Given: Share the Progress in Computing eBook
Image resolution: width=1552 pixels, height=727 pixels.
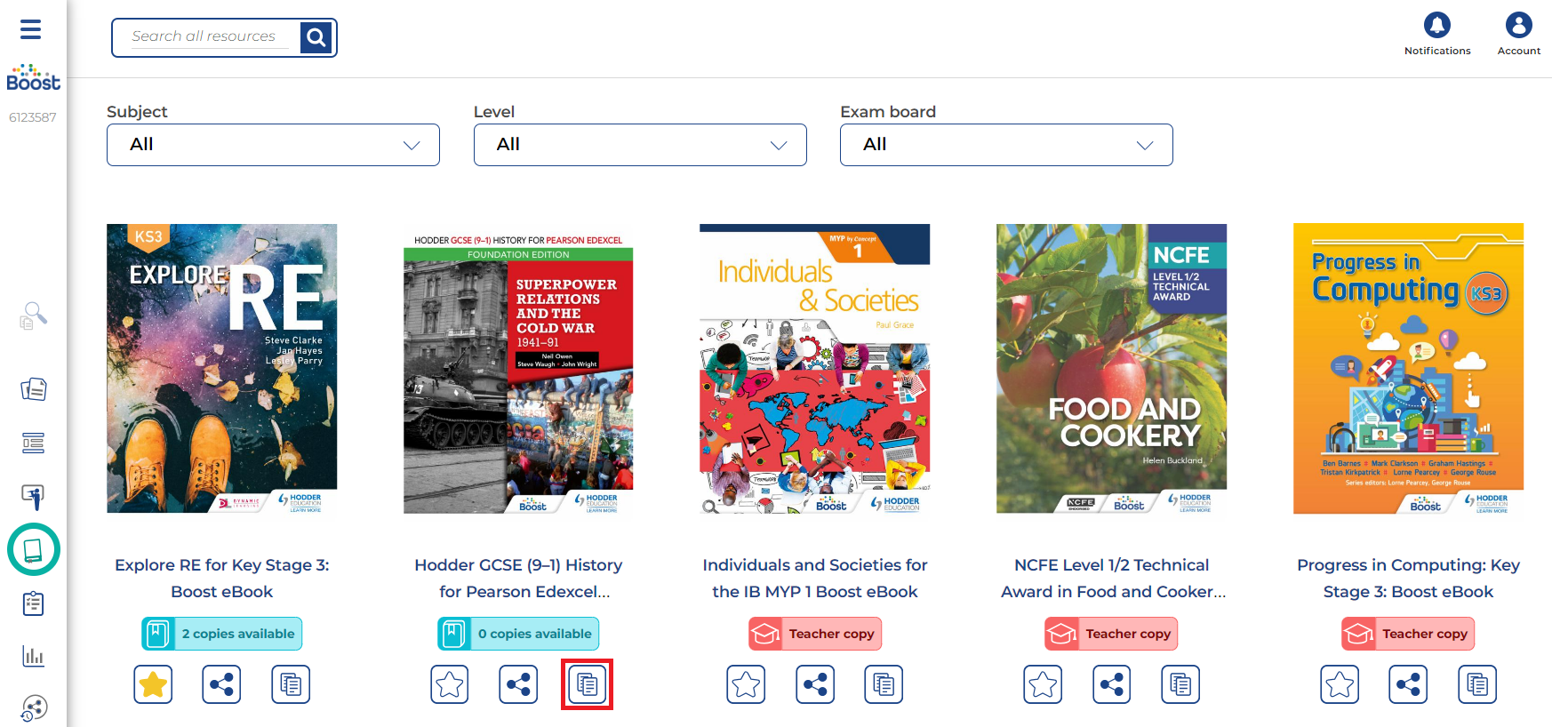Looking at the screenshot, I should (x=1407, y=684).
